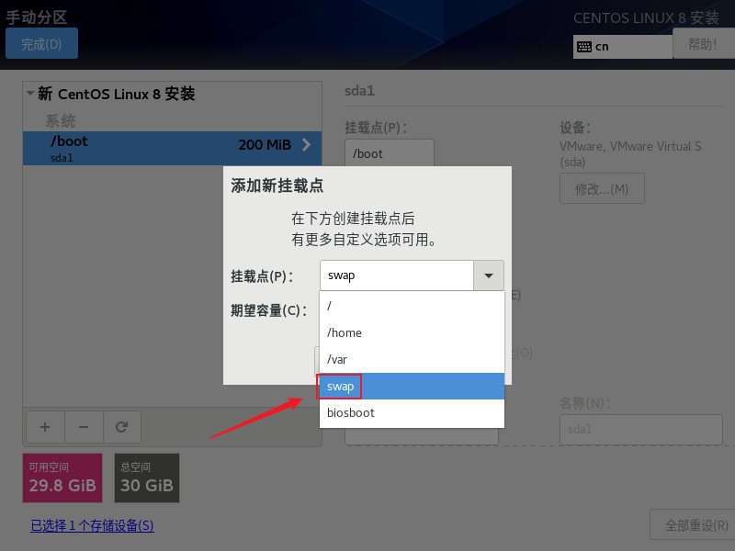This screenshot has height=551, width=735.
Task: Click the sda1 heading on right pane
Action: pyautogui.click(x=359, y=90)
